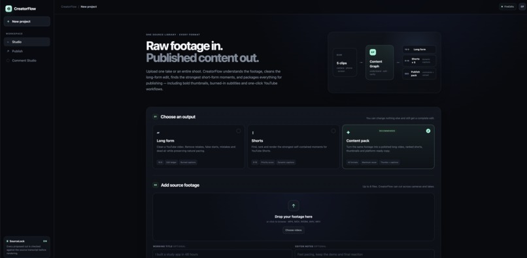Click the second tag chip on Content pack
The image size is (527, 258).
pyautogui.click(x=369, y=162)
